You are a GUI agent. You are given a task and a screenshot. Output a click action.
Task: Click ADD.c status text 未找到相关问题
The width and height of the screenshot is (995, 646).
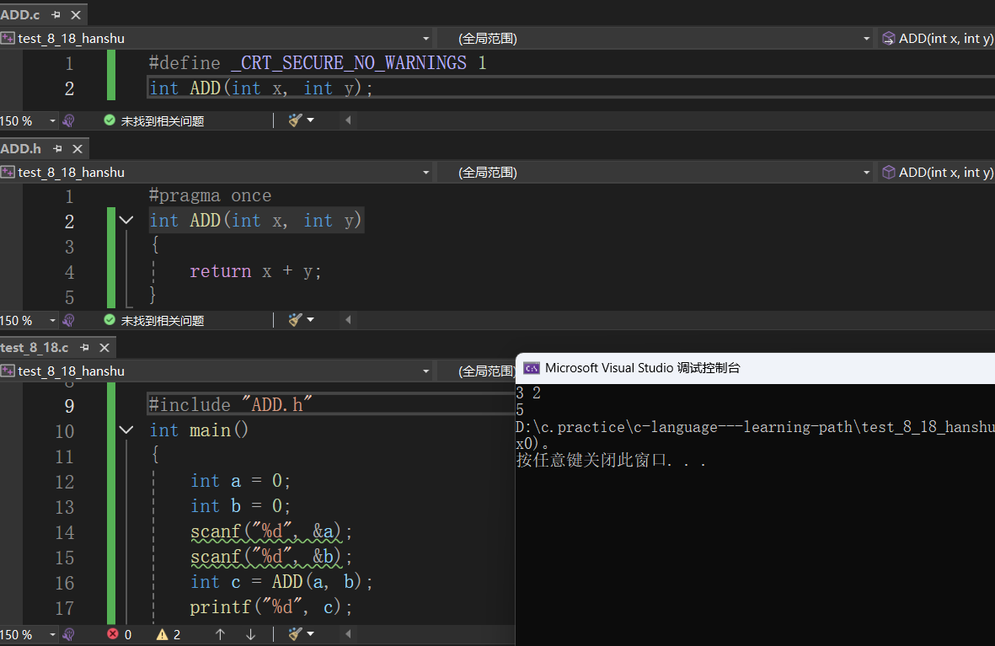pos(163,120)
